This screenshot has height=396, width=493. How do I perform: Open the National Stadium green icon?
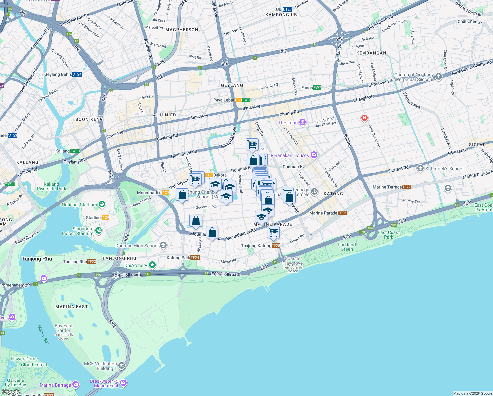[101, 205]
